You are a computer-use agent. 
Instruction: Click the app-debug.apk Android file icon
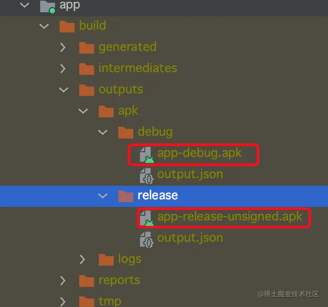147,154
